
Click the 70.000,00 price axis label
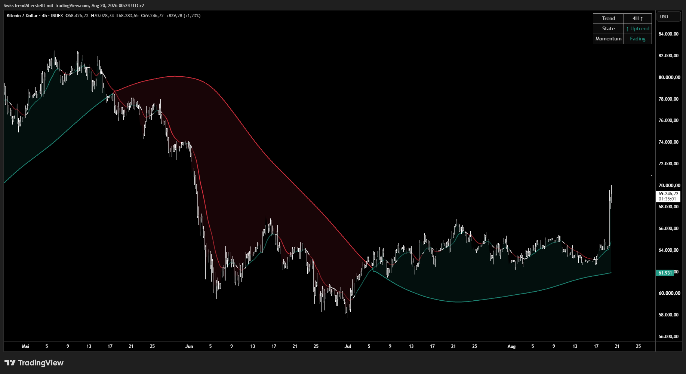click(x=668, y=186)
